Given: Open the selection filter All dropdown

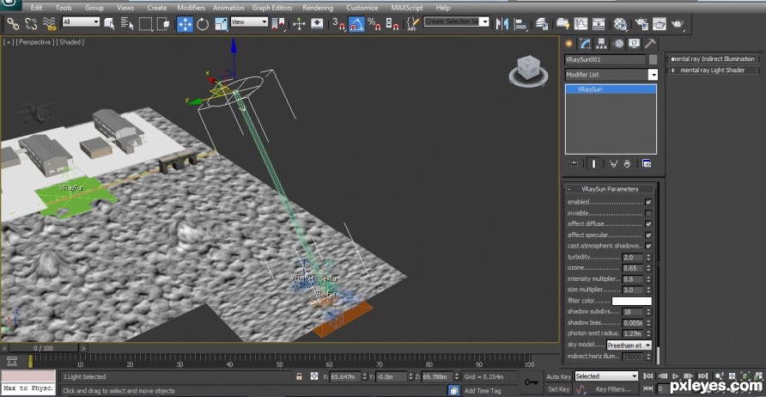Looking at the screenshot, I should click(x=81, y=22).
